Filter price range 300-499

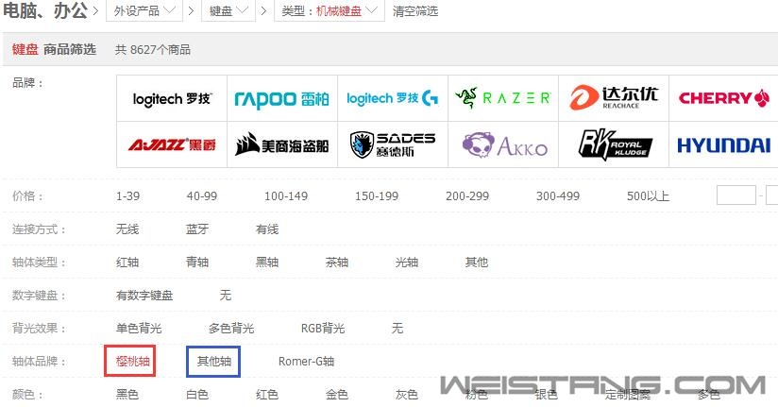(558, 196)
